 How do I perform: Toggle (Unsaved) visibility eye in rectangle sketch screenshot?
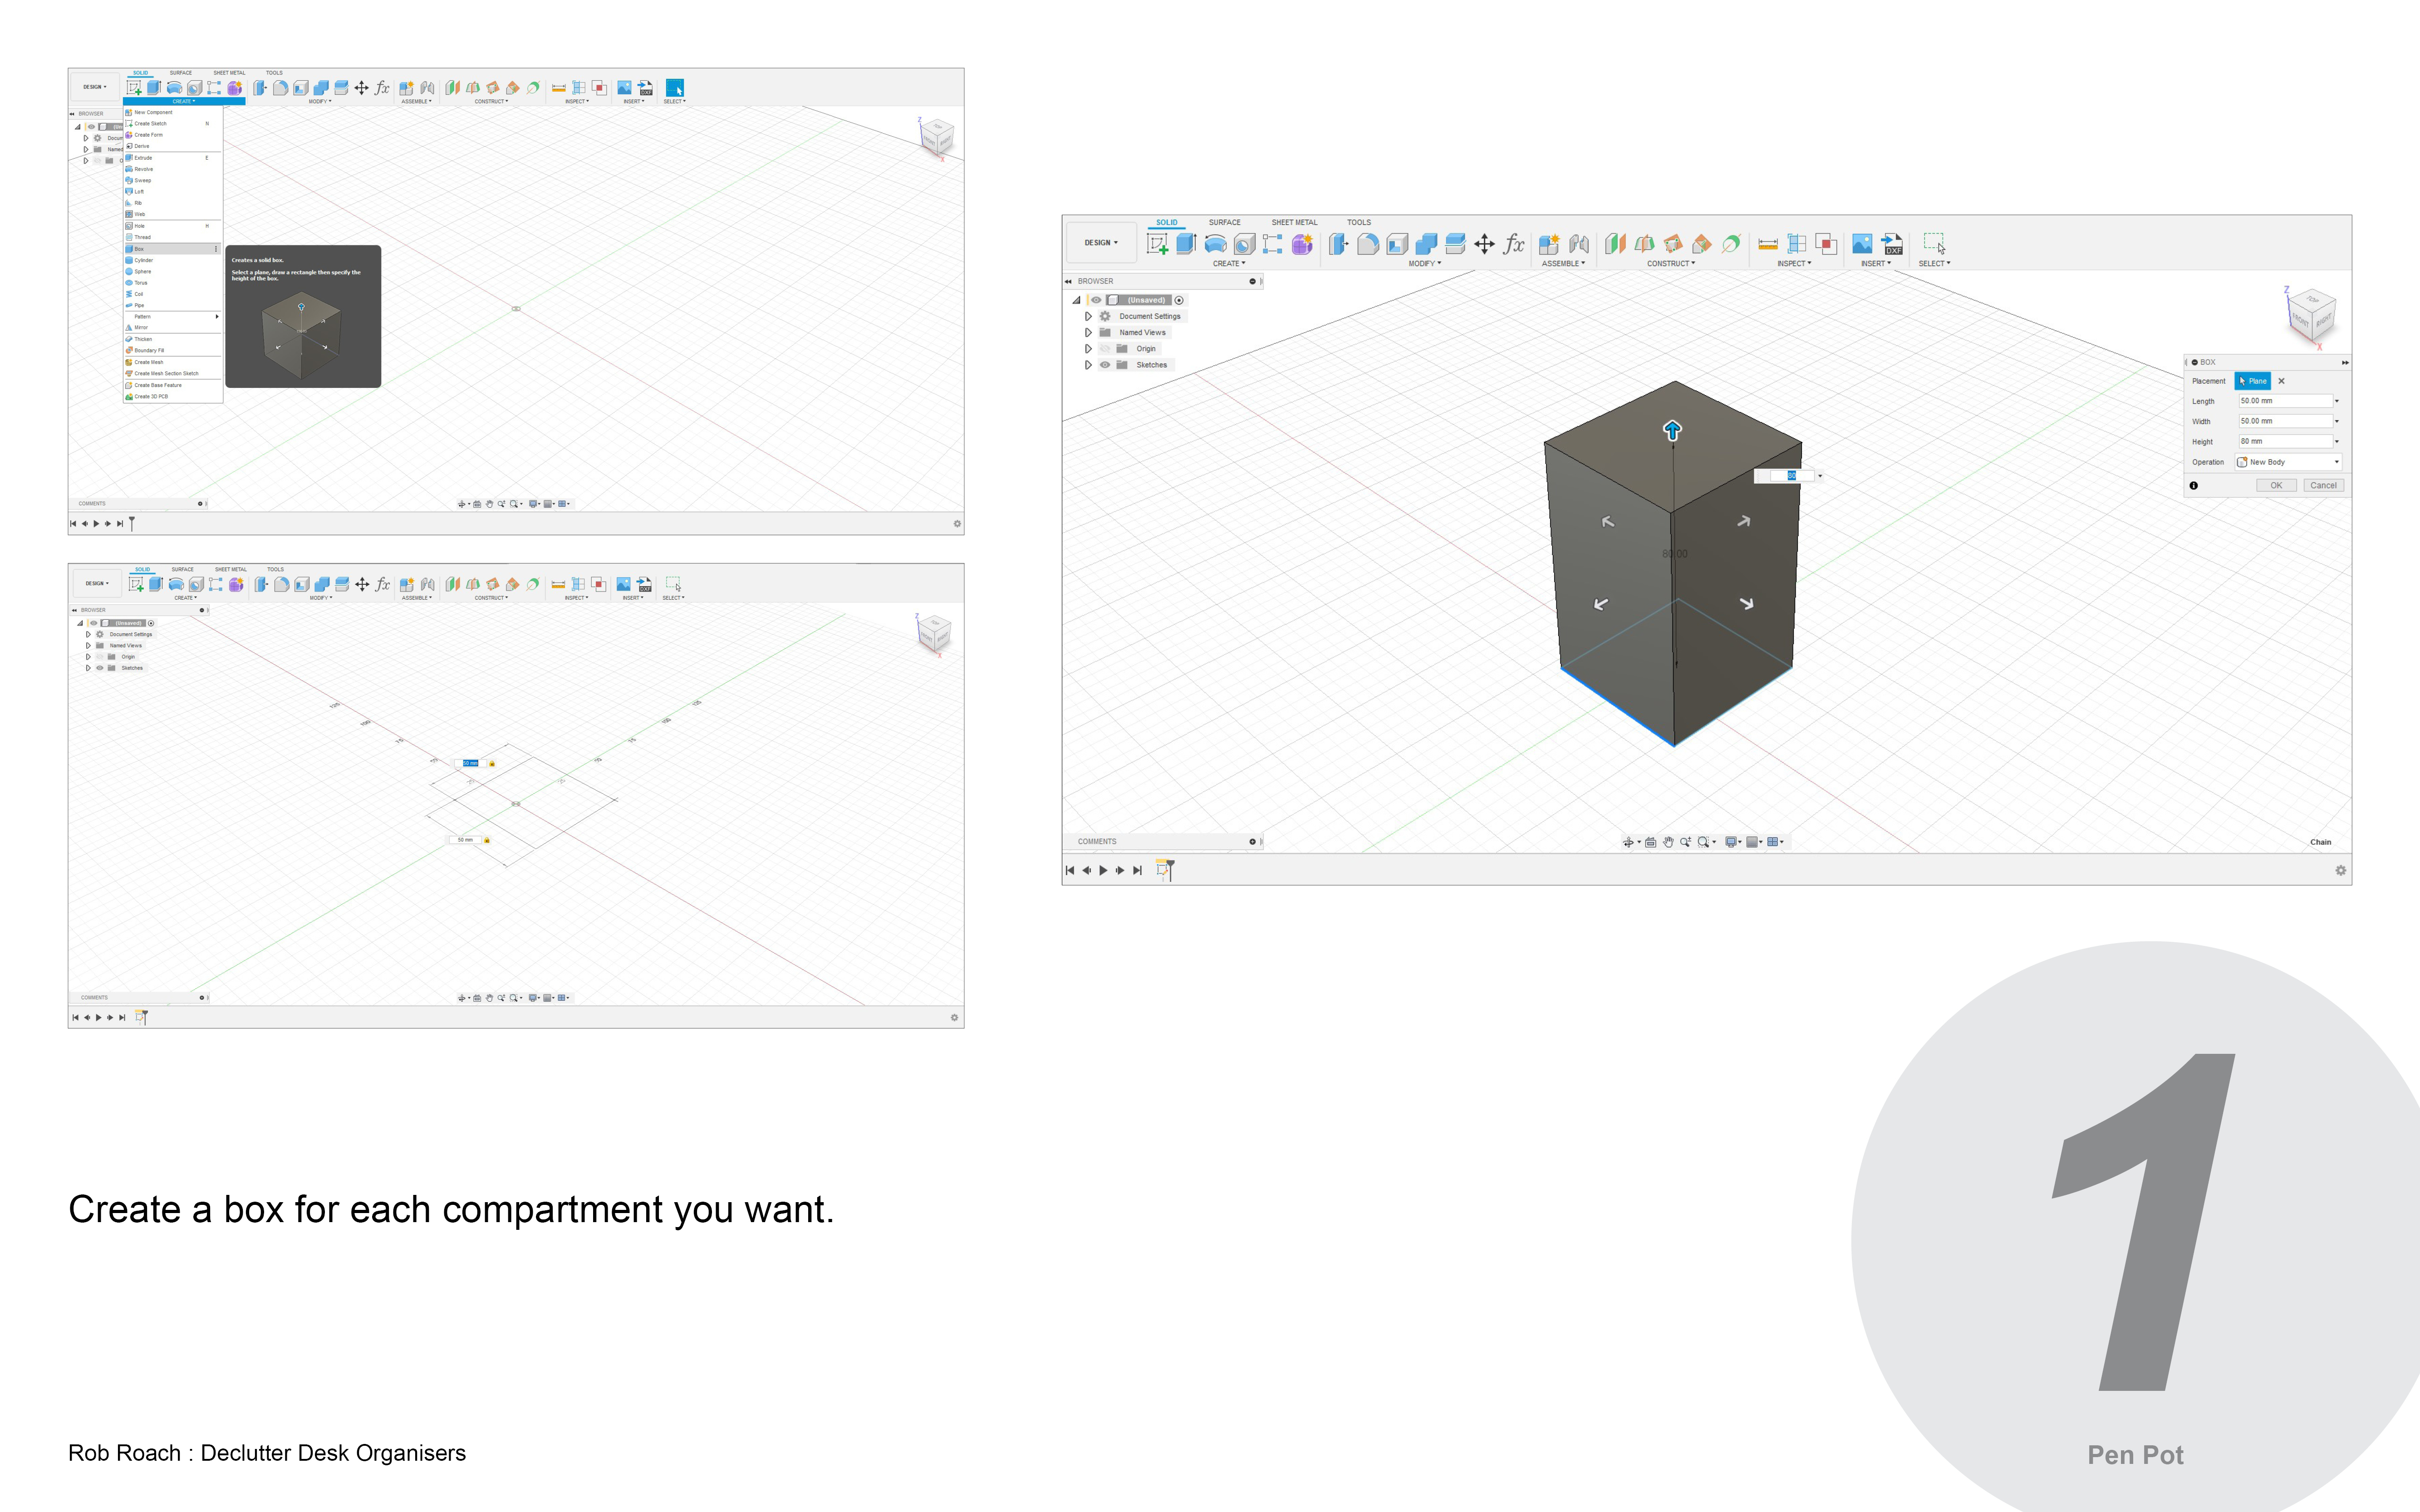(94, 623)
